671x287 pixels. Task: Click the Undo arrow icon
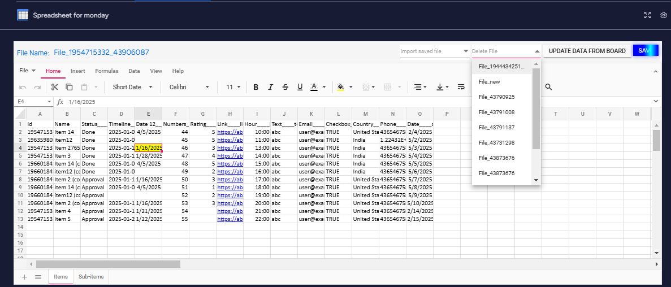(x=23, y=87)
